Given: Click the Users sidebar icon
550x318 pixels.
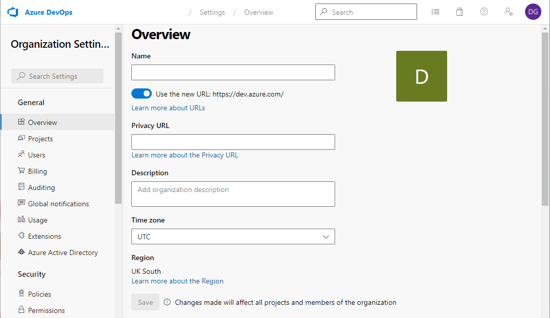Looking at the screenshot, I should [21, 154].
